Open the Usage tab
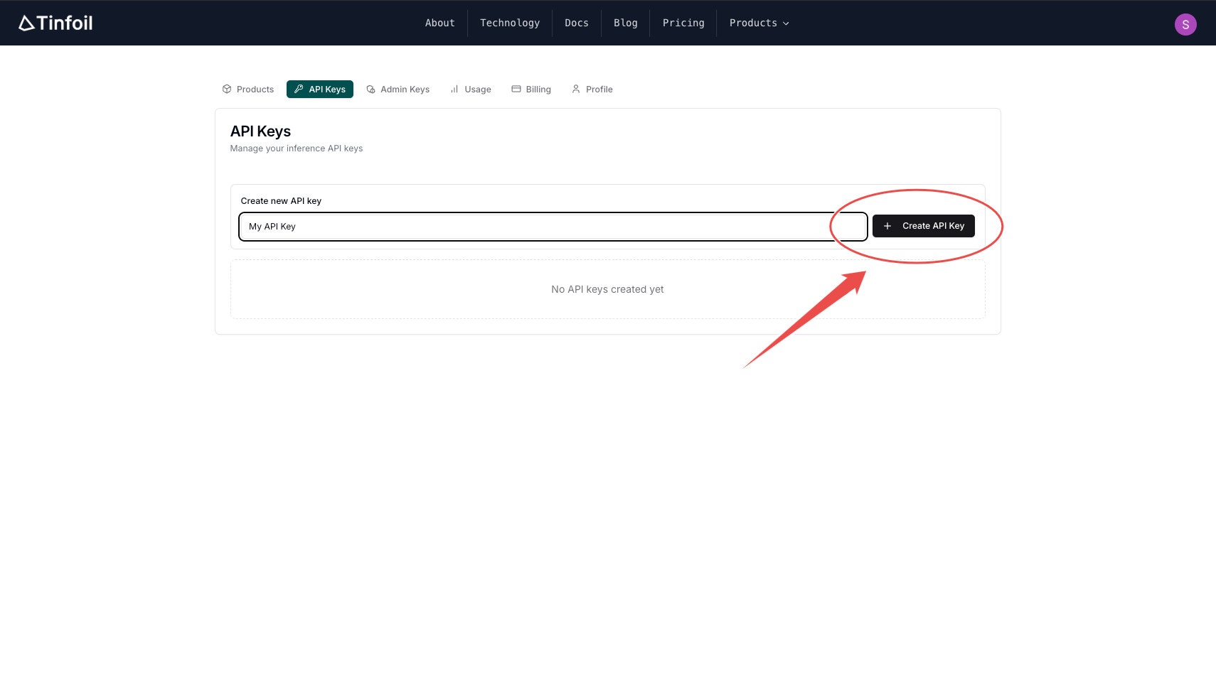This screenshot has height=675, width=1216. tap(471, 90)
